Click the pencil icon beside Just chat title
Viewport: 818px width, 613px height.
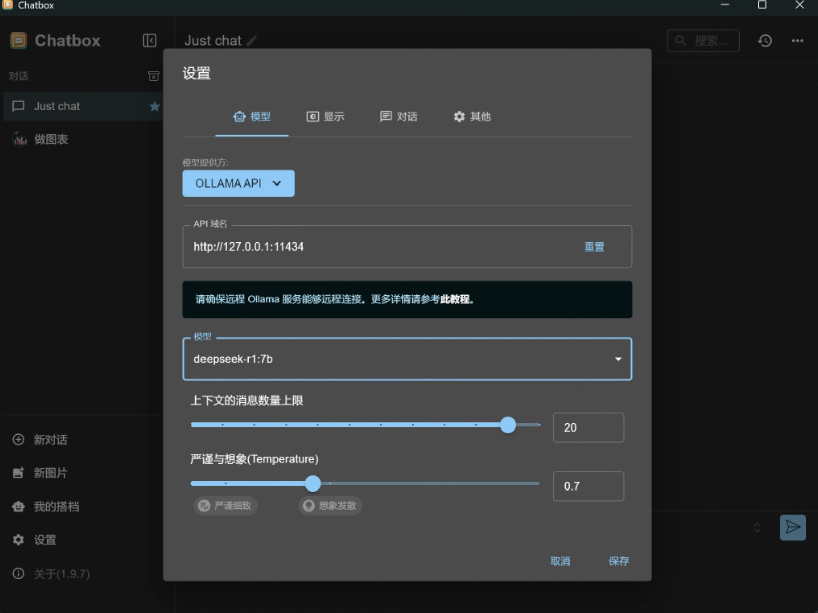pyautogui.click(x=252, y=41)
